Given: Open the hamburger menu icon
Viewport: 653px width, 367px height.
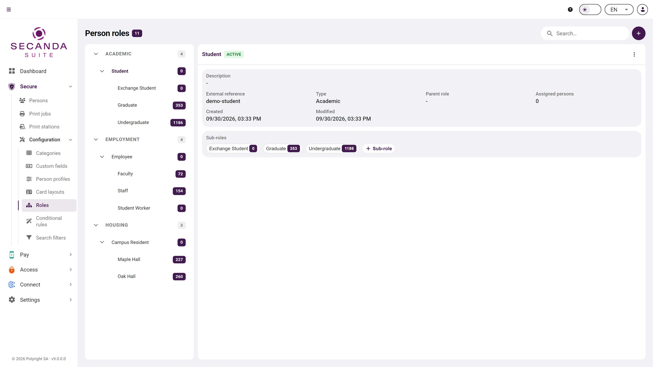Looking at the screenshot, I should 9,10.
